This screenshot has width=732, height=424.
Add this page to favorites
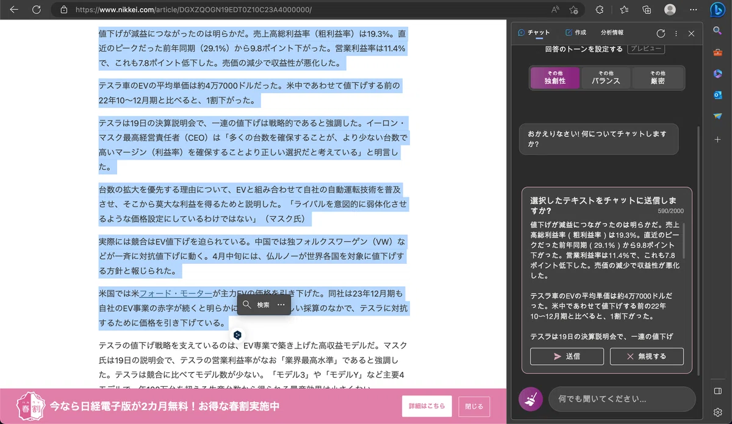[573, 10]
